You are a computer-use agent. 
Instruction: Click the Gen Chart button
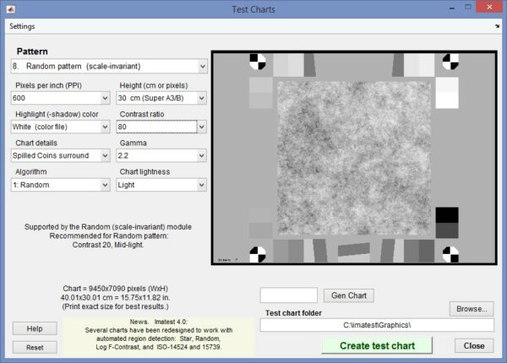[348, 295]
